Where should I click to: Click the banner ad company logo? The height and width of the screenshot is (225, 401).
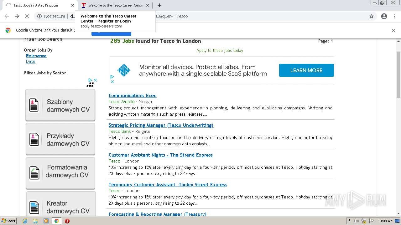click(124, 70)
